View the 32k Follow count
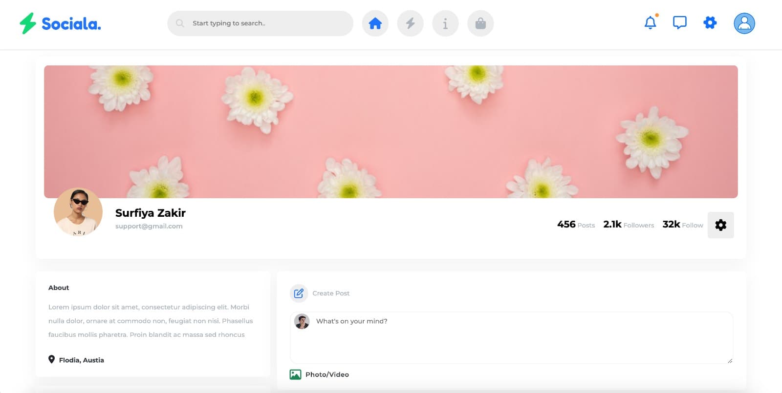 [x=682, y=225]
